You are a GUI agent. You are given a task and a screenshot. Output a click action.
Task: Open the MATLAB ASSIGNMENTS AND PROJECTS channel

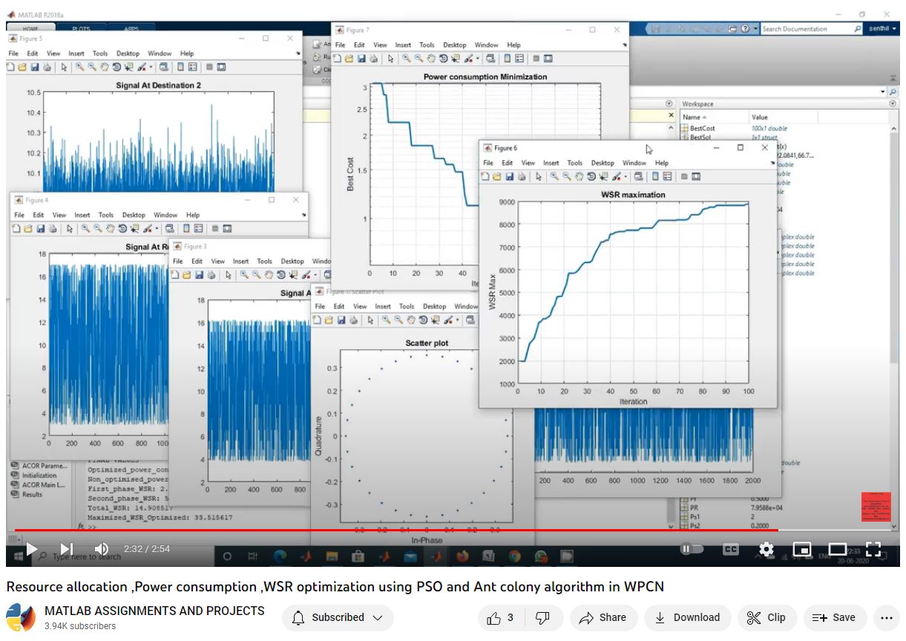click(x=154, y=611)
